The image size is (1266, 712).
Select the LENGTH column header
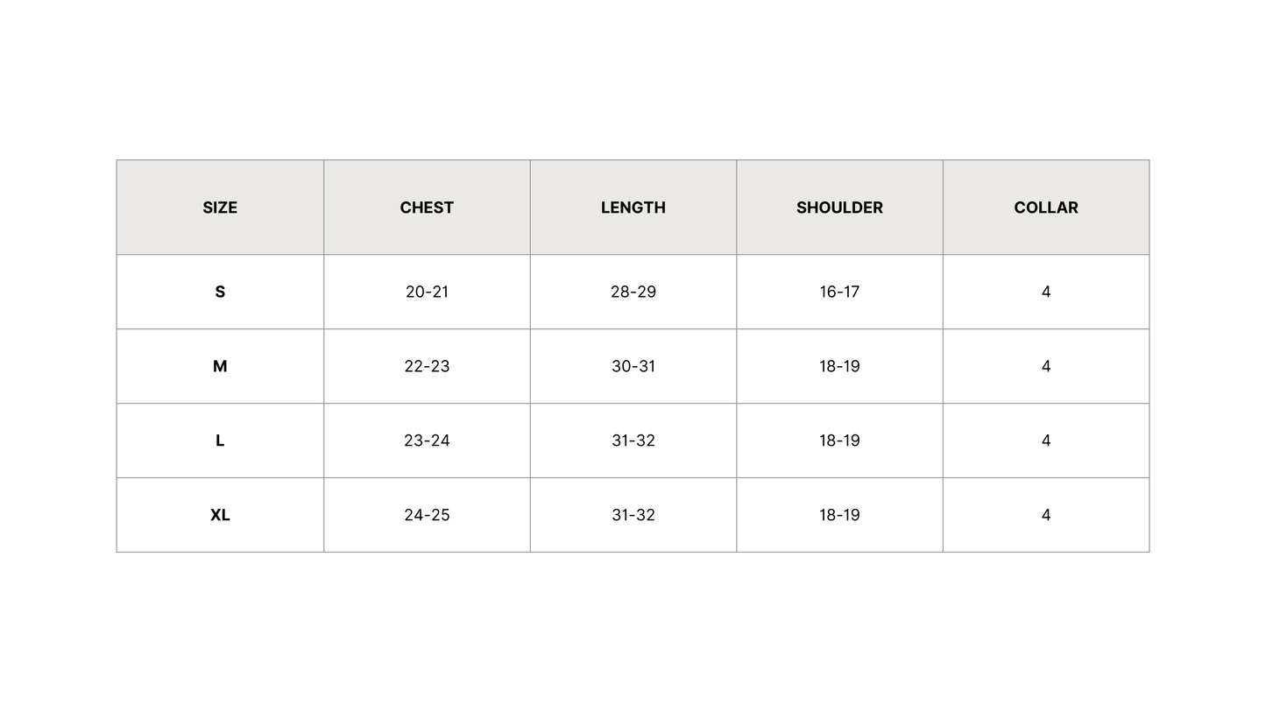633,208
